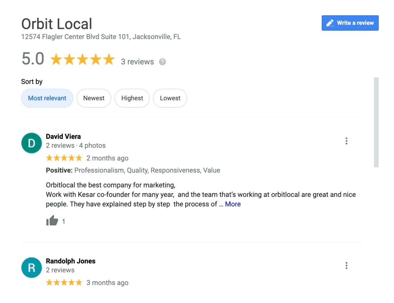Click the 3 reviews count label

coord(137,62)
